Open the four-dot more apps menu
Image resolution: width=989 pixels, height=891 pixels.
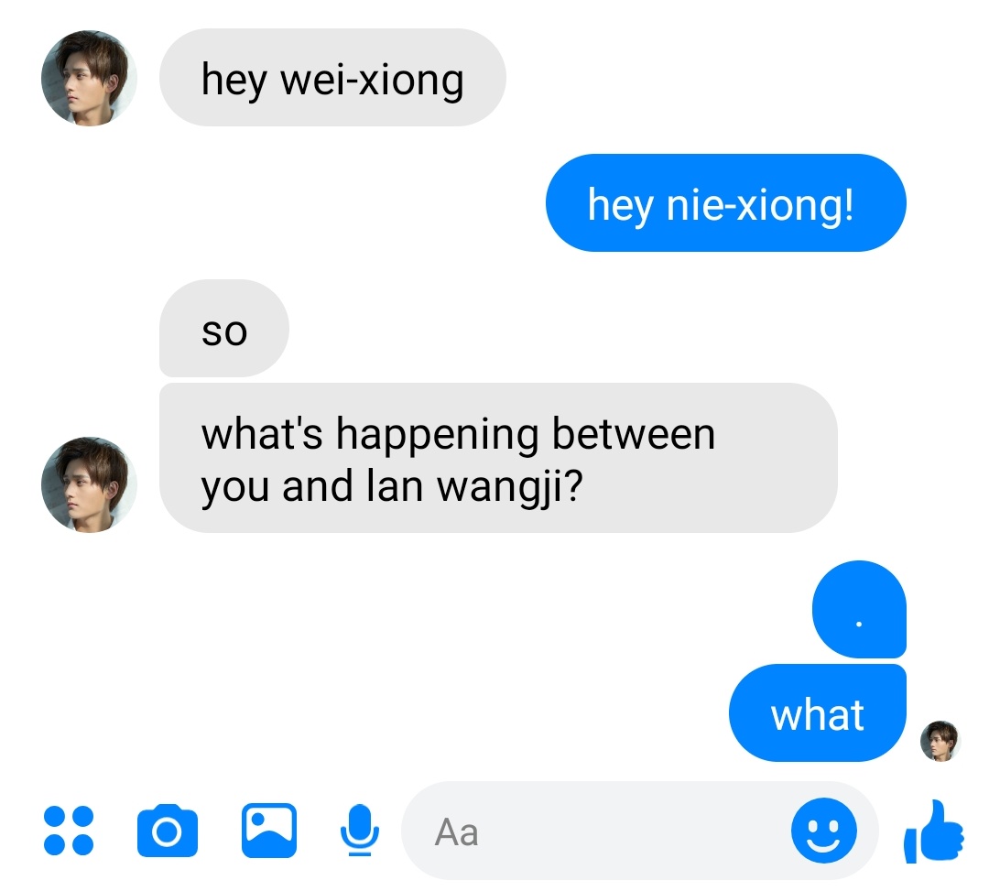pos(68,831)
